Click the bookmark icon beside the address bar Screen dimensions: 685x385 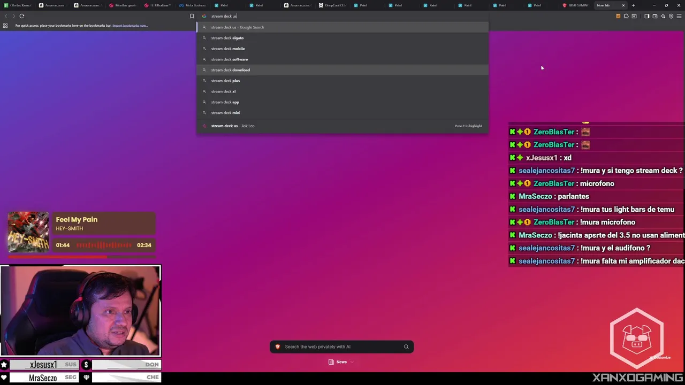pos(192,16)
